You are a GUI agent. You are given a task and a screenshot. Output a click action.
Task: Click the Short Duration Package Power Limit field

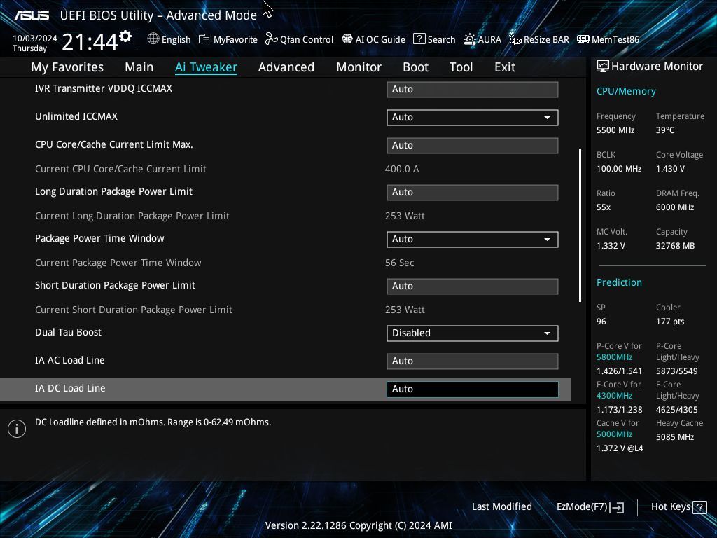(473, 287)
